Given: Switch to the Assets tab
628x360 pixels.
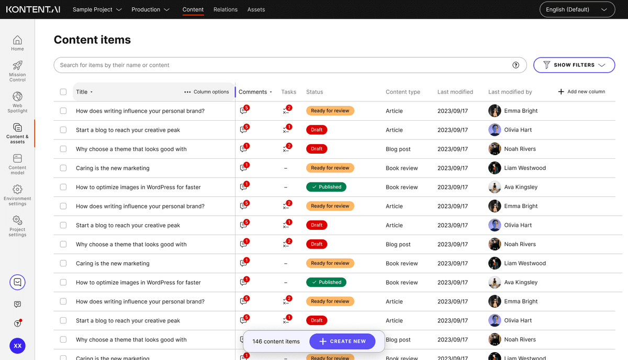Looking at the screenshot, I should (256, 9).
